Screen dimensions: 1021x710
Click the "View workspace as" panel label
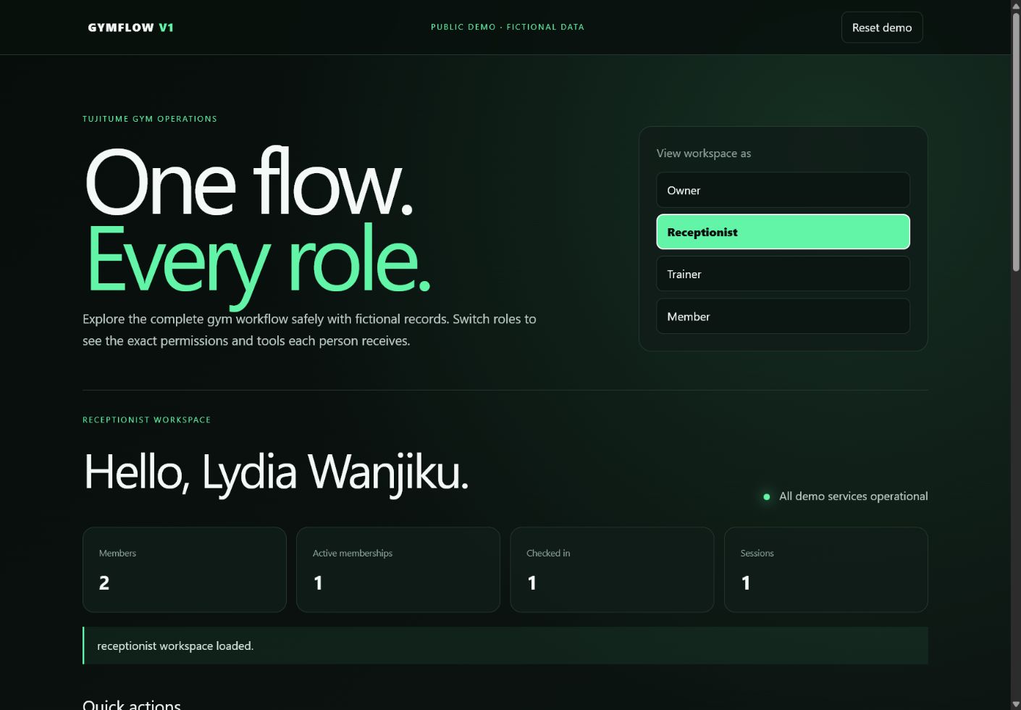704,154
